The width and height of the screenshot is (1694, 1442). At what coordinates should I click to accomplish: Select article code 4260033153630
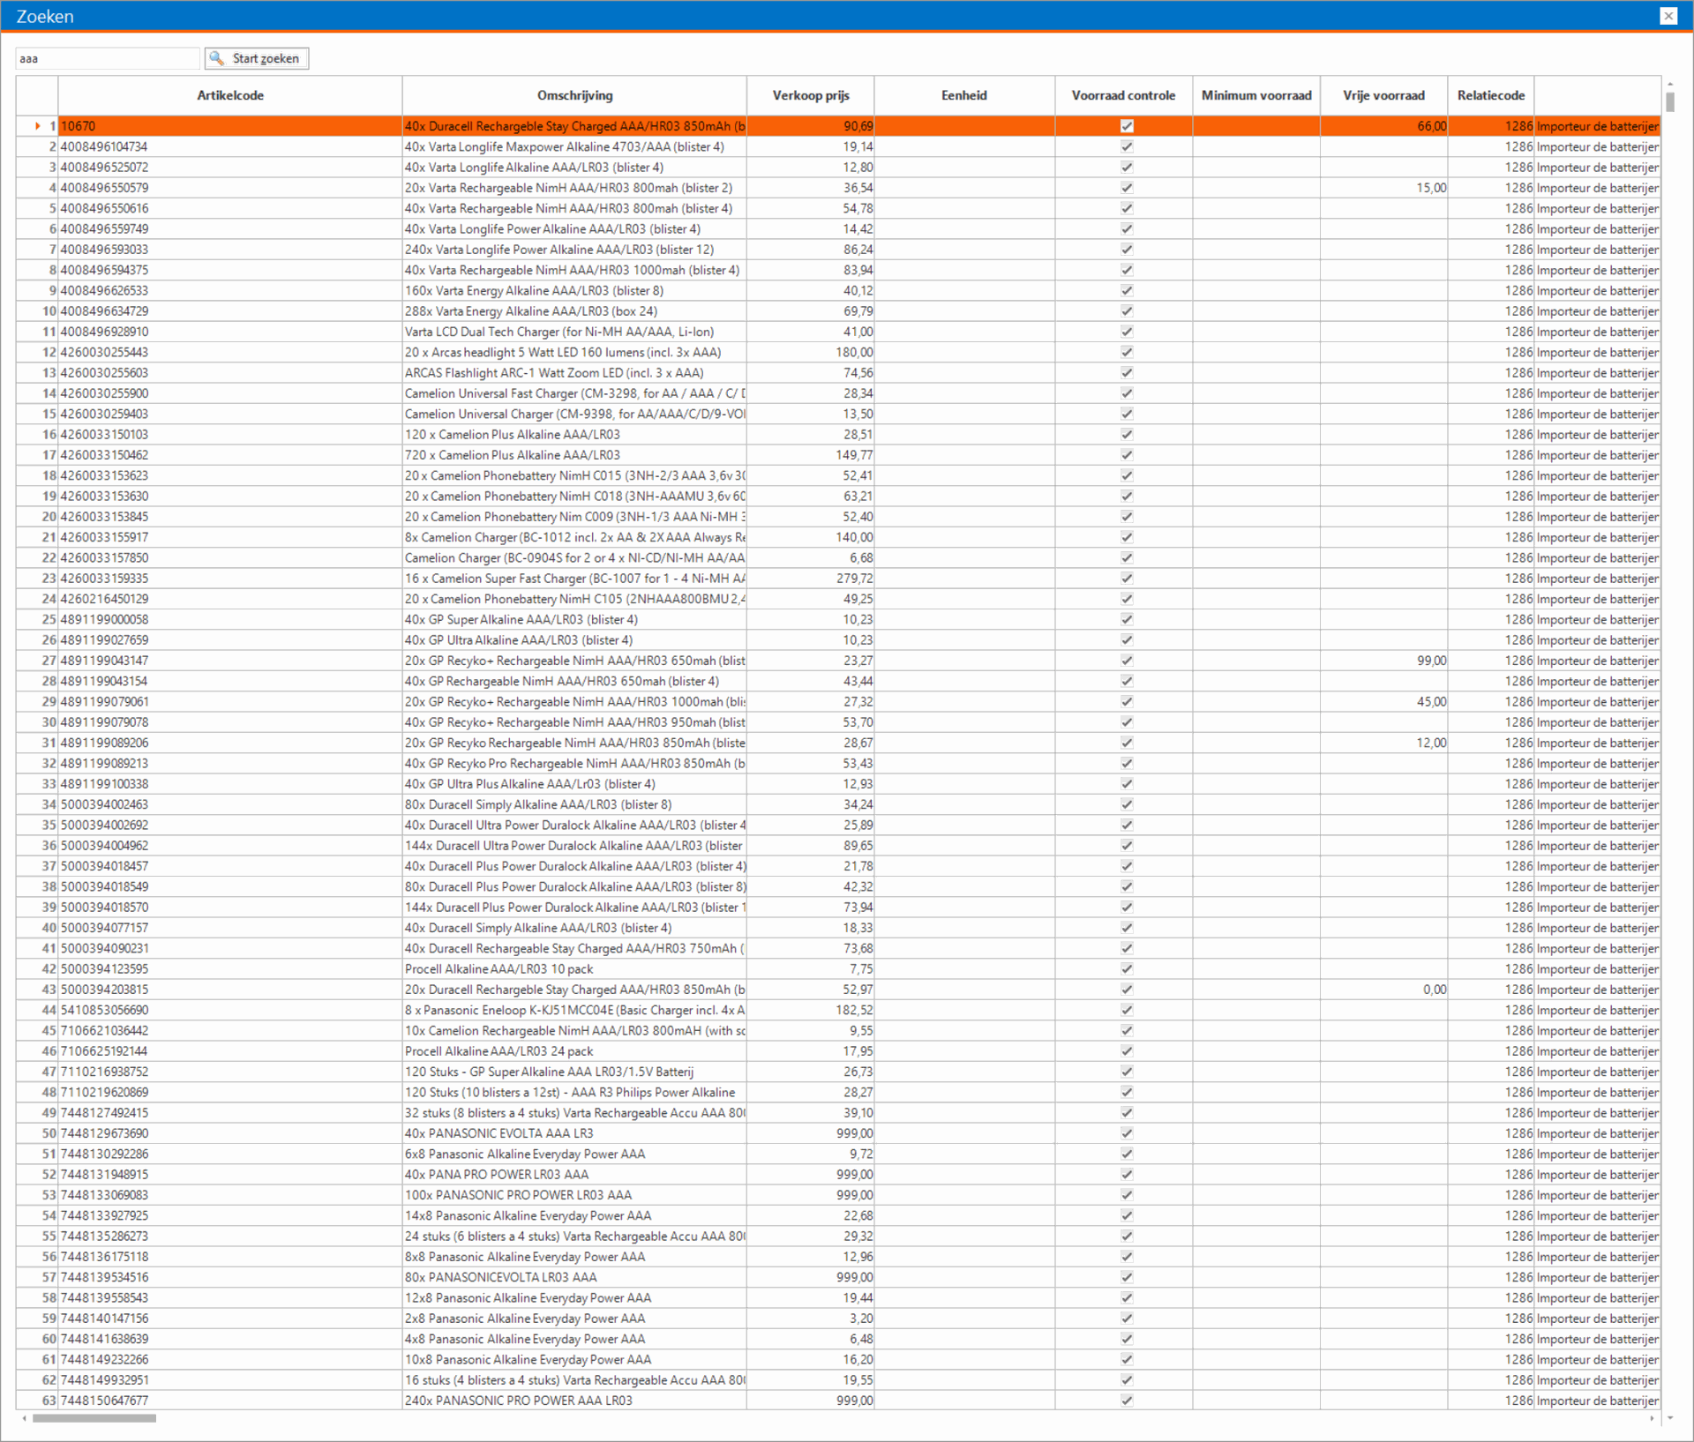[104, 497]
